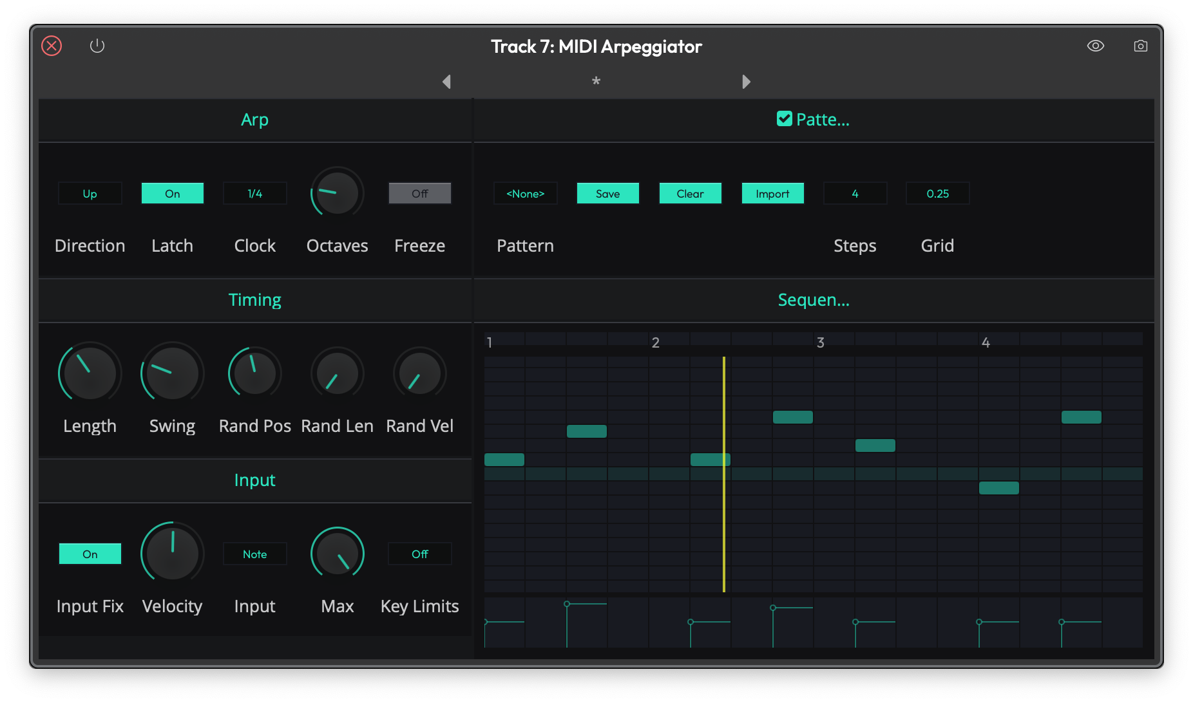1193x703 pixels.
Task: Go to previous preset with left arrow
Action: coord(446,82)
